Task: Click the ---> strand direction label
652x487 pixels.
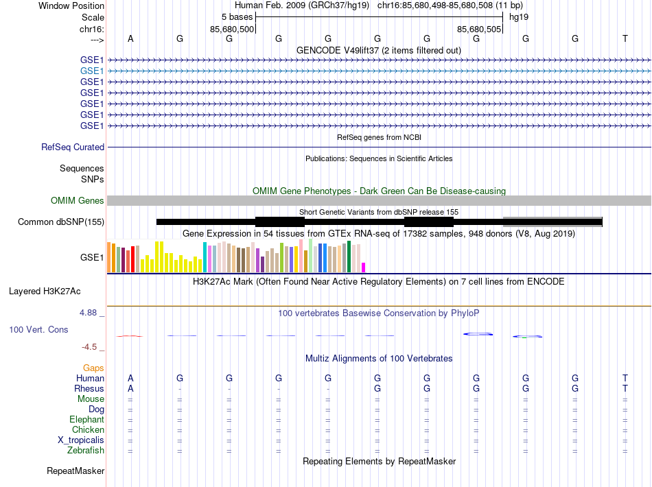Action: click(97, 40)
